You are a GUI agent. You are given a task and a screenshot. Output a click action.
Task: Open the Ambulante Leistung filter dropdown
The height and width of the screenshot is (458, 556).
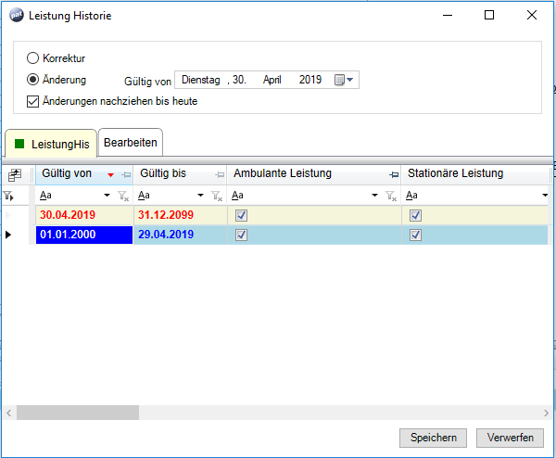(x=374, y=195)
